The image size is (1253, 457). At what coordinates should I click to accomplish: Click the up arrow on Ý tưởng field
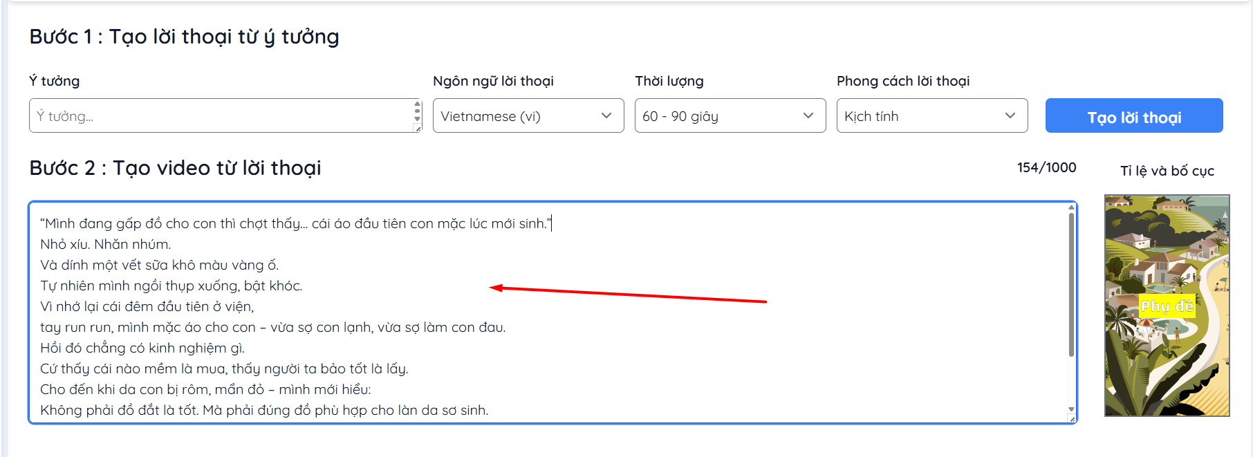pos(417,104)
